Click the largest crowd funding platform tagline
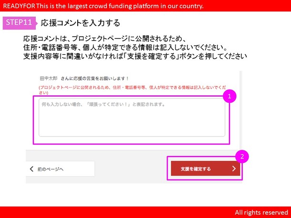This screenshot has height=218, width=291. pyautogui.click(x=125, y=6)
